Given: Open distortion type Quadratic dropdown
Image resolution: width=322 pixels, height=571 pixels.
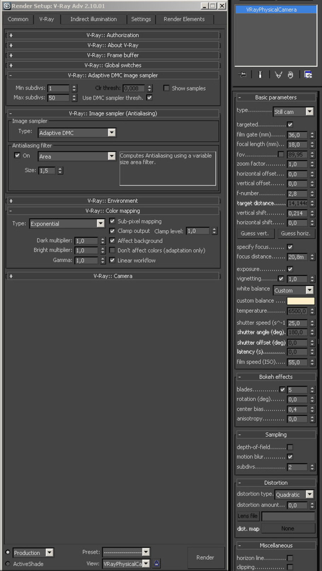Looking at the screenshot, I should point(294,495).
